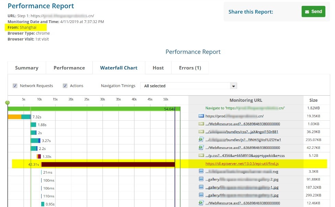Click the dark red 42.31s waterfall bar
Screen dimensions: 335x207
(108, 164)
